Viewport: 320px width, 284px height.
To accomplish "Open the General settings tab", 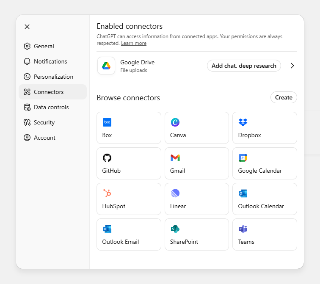I will point(52,46).
